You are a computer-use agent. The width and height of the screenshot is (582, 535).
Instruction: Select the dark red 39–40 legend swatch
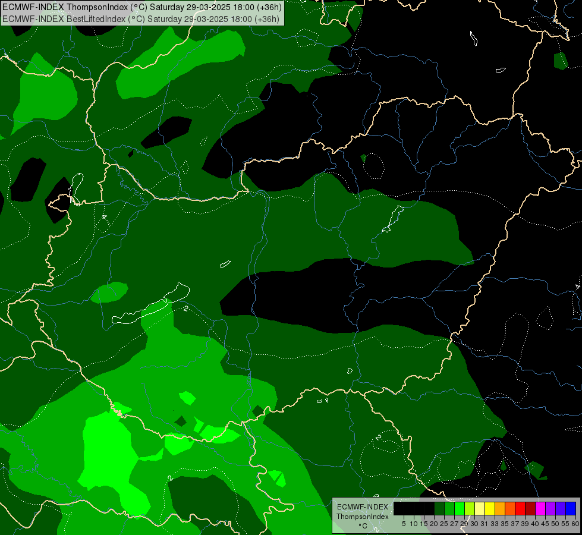click(x=530, y=508)
